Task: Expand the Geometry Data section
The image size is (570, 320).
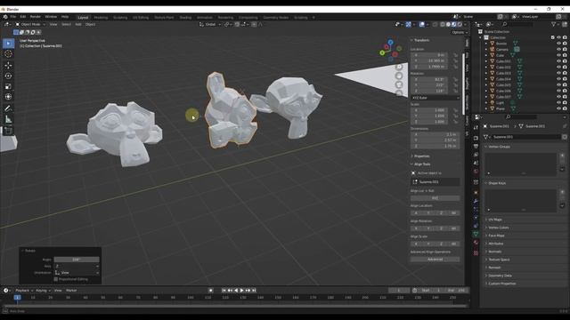Action: coord(500,276)
